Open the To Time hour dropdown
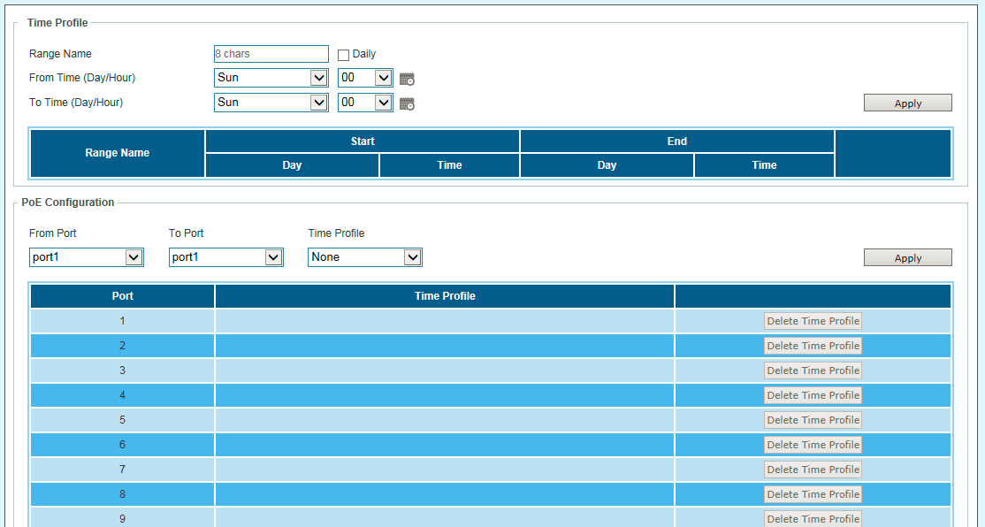The width and height of the screenshot is (985, 527). tap(365, 103)
